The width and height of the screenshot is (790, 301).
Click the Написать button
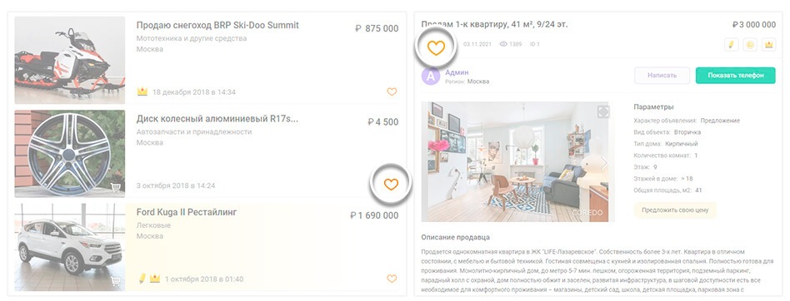click(662, 76)
